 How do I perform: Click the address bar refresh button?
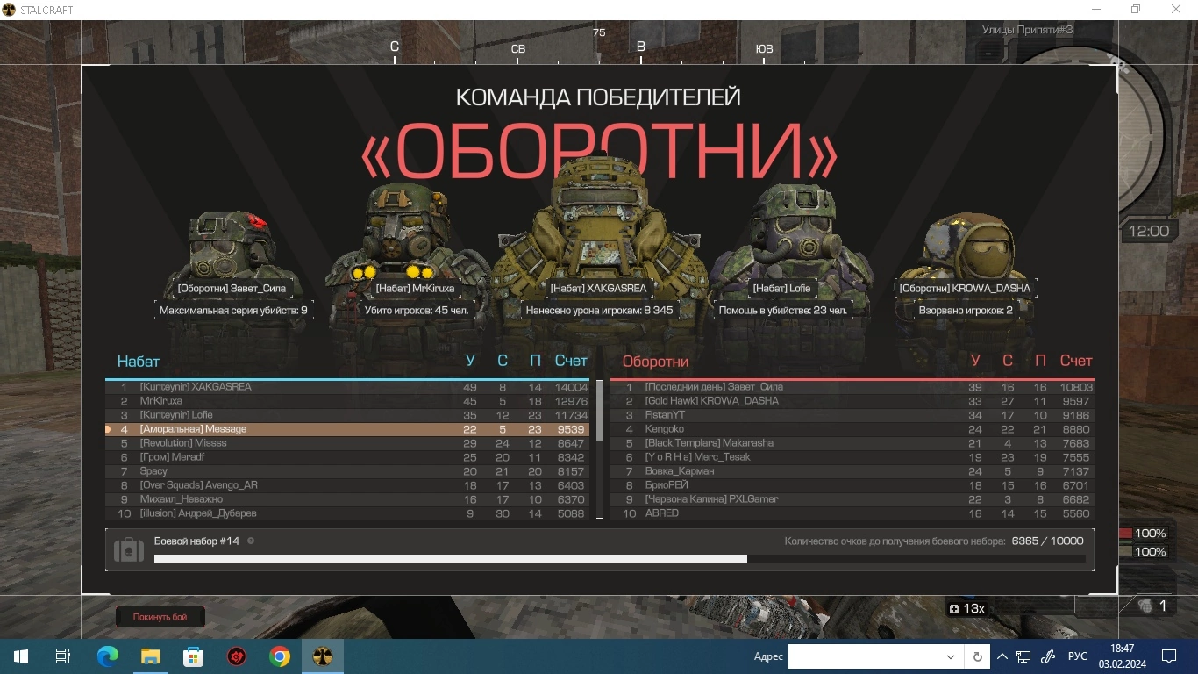tap(977, 656)
